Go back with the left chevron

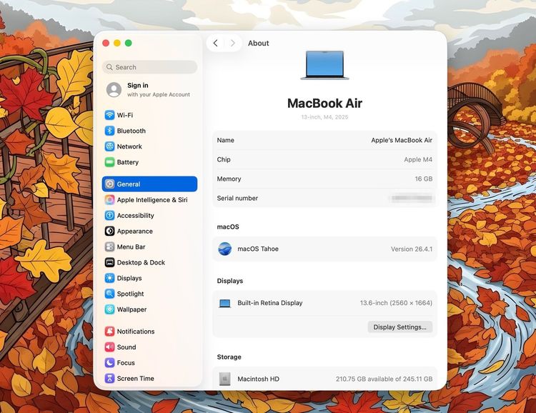pyautogui.click(x=215, y=43)
